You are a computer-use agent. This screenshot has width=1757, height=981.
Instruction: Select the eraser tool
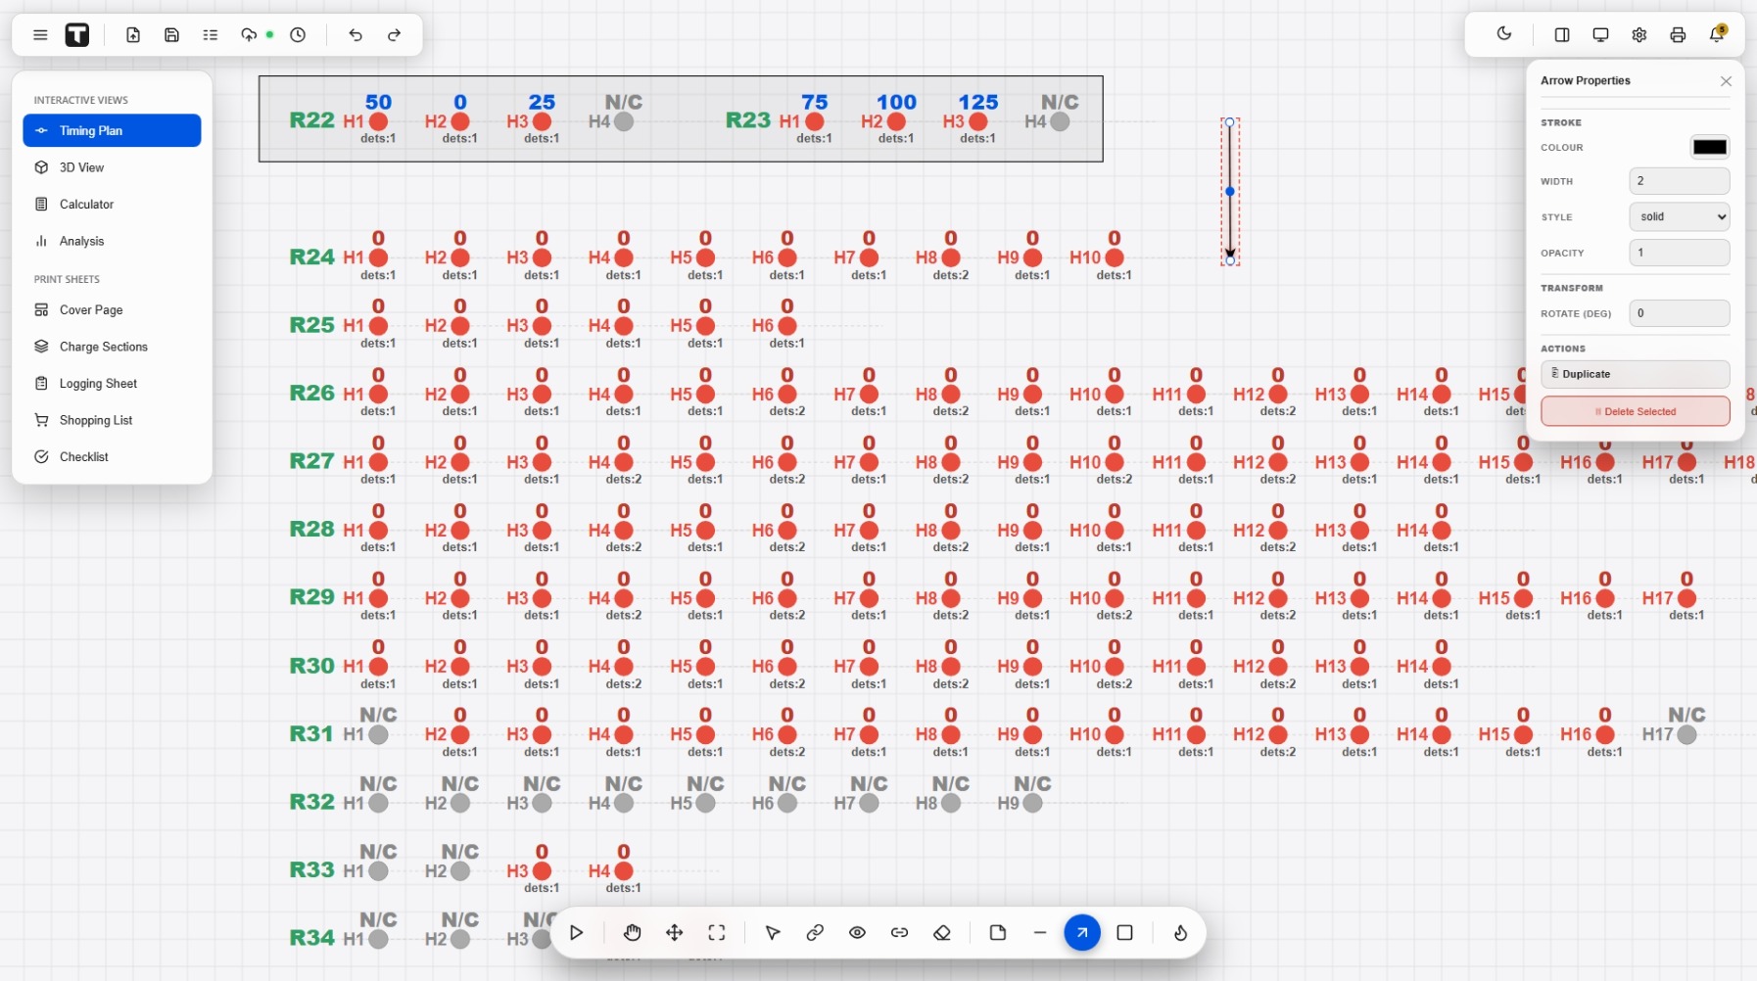[942, 933]
